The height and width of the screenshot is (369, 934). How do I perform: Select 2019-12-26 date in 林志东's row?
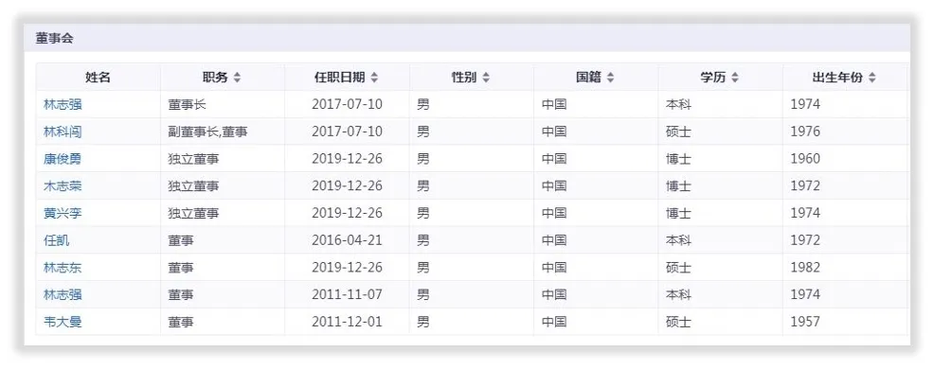pyautogui.click(x=347, y=268)
